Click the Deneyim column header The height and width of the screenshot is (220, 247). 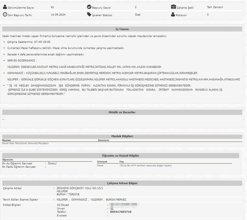tap(104, 140)
